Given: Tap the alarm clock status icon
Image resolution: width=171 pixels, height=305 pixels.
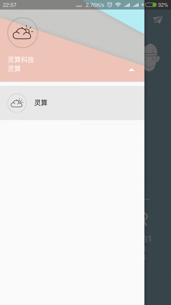Looking at the screenshot, I should pos(110,5).
